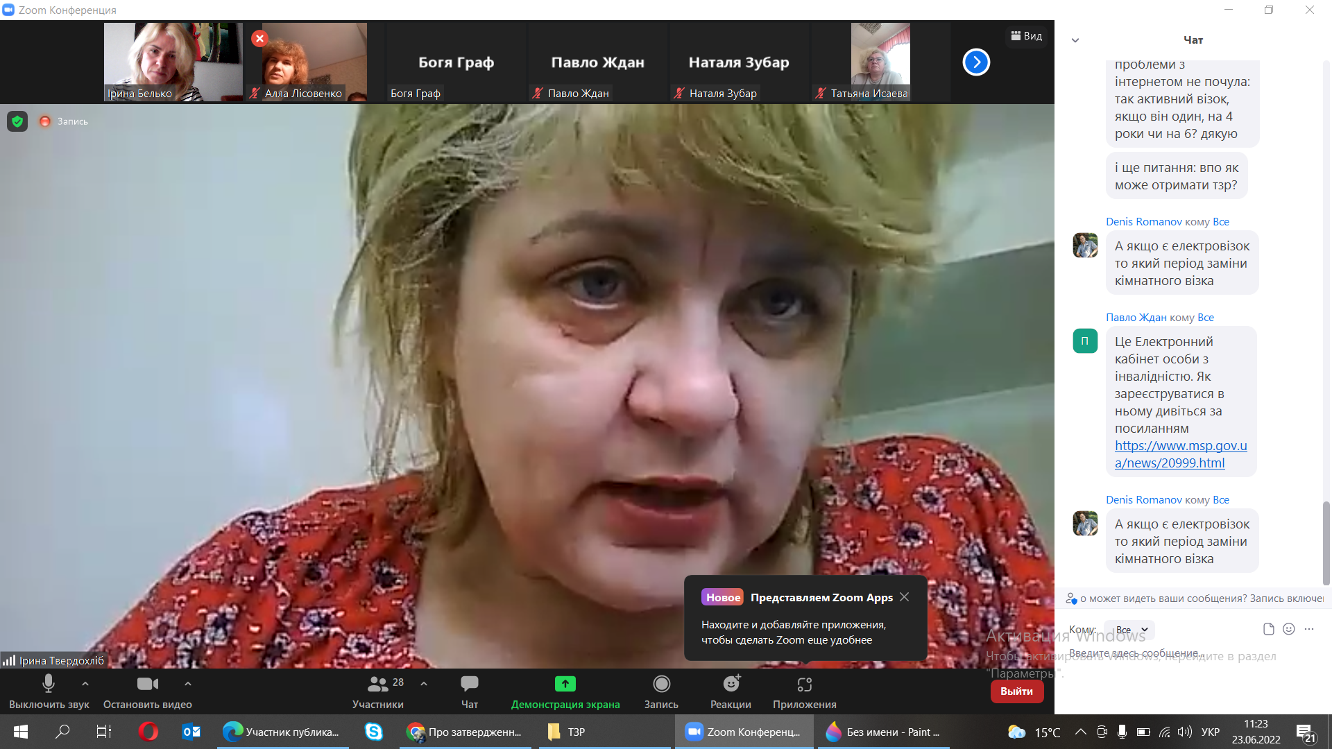Screen dimensions: 1332x749
Task: Stop video with Остановить видео button
Action: (147, 691)
